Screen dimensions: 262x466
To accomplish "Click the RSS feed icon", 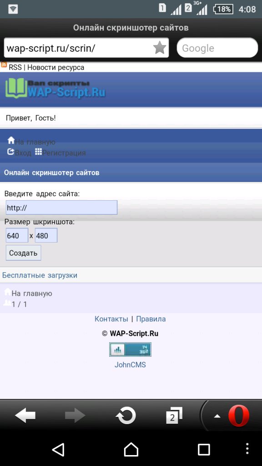I will (4, 65).
